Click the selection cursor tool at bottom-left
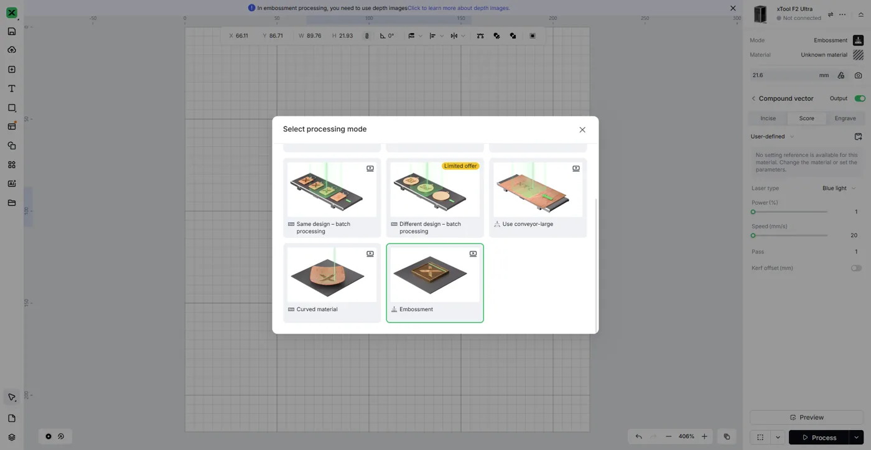This screenshot has width=871, height=450. pos(11,397)
